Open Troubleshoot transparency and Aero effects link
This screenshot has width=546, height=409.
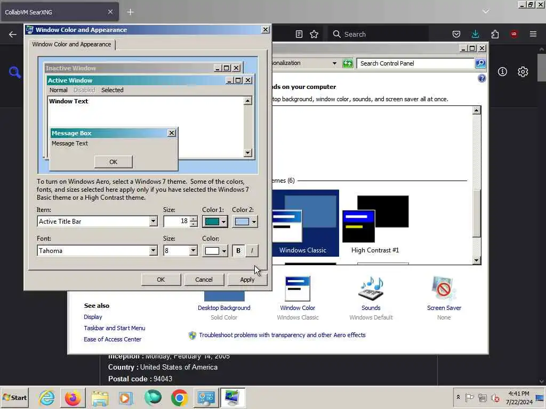(x=282, y=335)
